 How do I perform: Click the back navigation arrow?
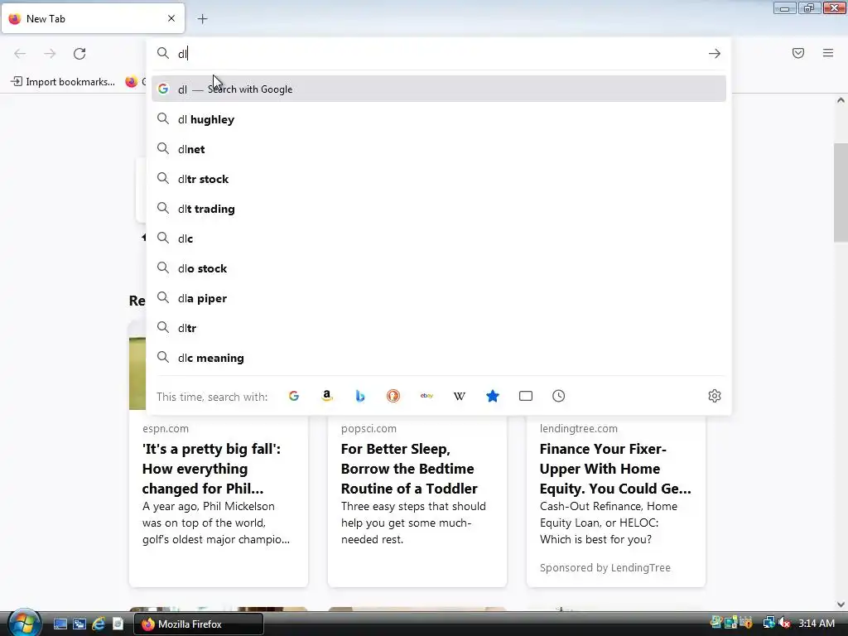point(20,54)
